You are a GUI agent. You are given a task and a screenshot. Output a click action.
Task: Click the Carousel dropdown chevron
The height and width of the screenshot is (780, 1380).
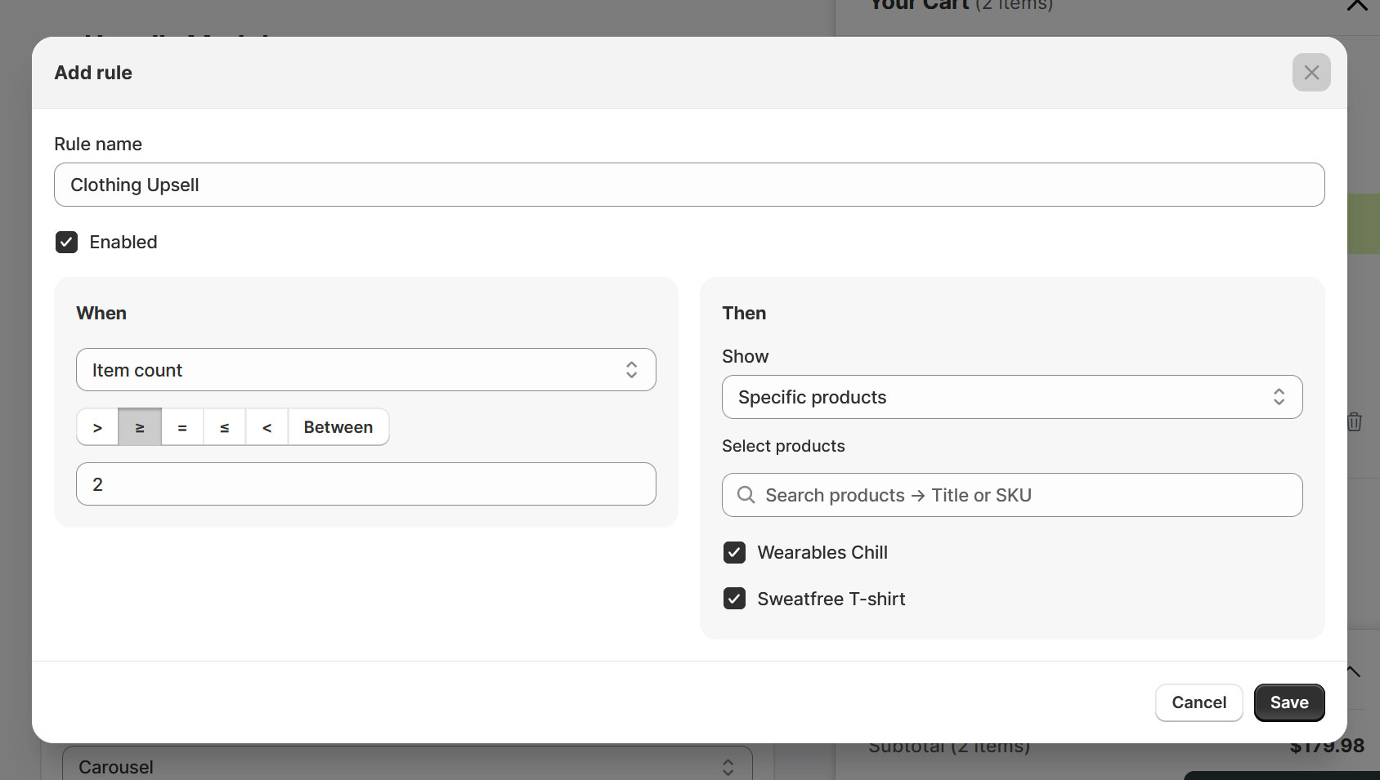coord(728,767)
